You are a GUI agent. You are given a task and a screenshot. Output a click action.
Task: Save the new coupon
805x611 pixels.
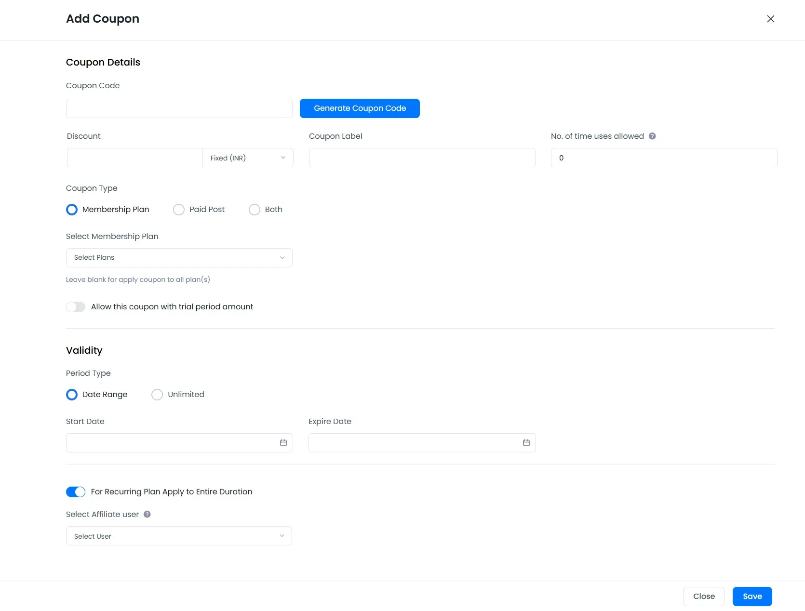[x=752, y=597]
